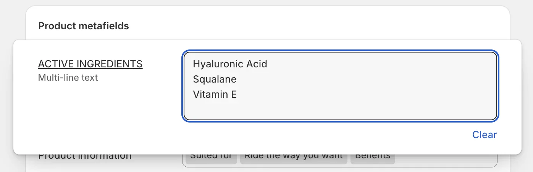Click the text area's right edge border
Viewport: 533px width, 172px height.
497,86
